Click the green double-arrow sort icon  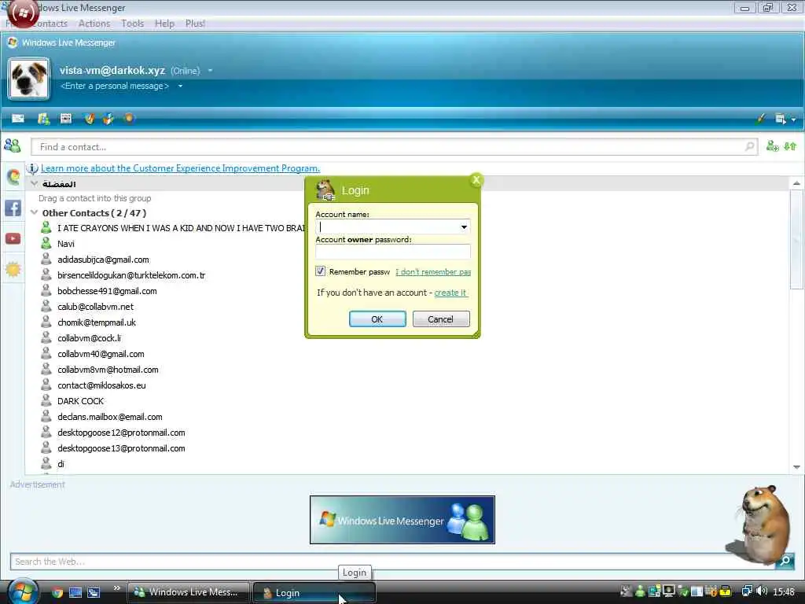(x=790, y=146)
